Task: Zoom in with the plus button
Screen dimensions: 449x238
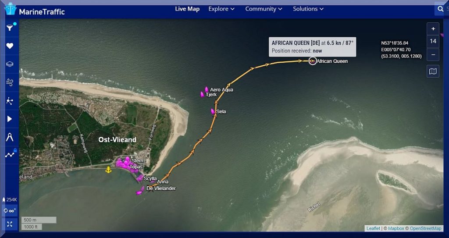Action: (x=433, y=28)
